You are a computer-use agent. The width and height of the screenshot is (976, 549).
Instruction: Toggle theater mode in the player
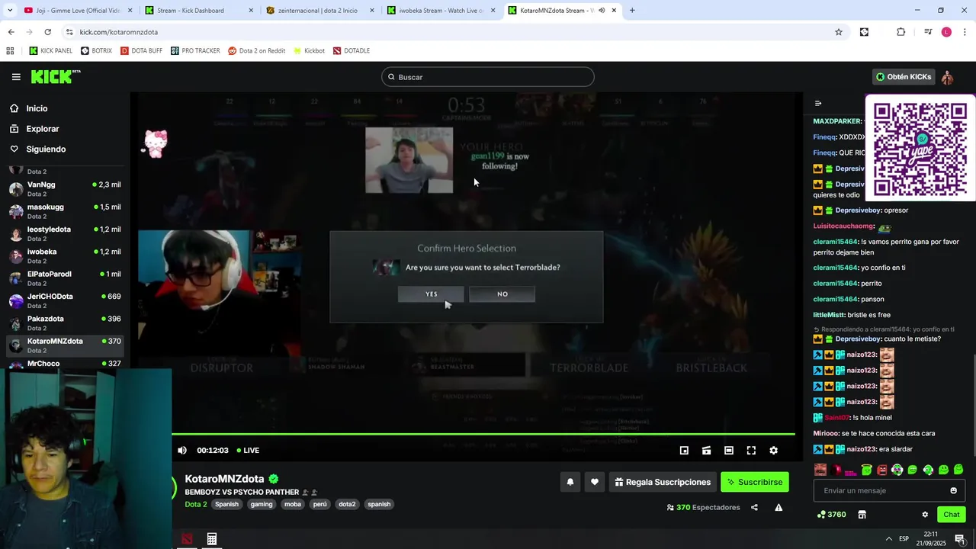click(x=729, y=451)
